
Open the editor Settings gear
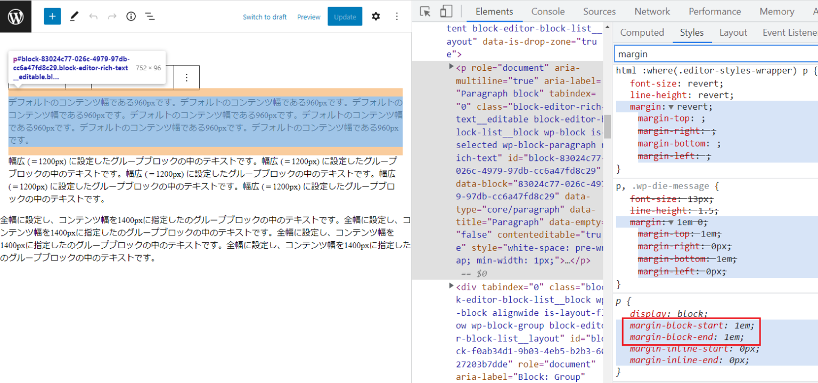tap(376, 16)
